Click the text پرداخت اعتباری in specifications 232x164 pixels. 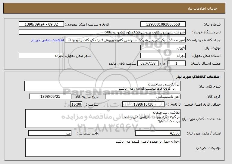(x=168, y=121)
